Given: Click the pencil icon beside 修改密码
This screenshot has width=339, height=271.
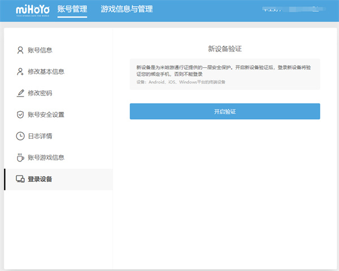Looking at the screenshot, I should [20, 93].
